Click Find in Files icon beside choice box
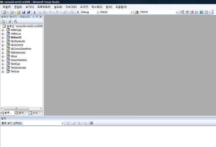This screenshot has height=147, width=216. click(137, 12)
